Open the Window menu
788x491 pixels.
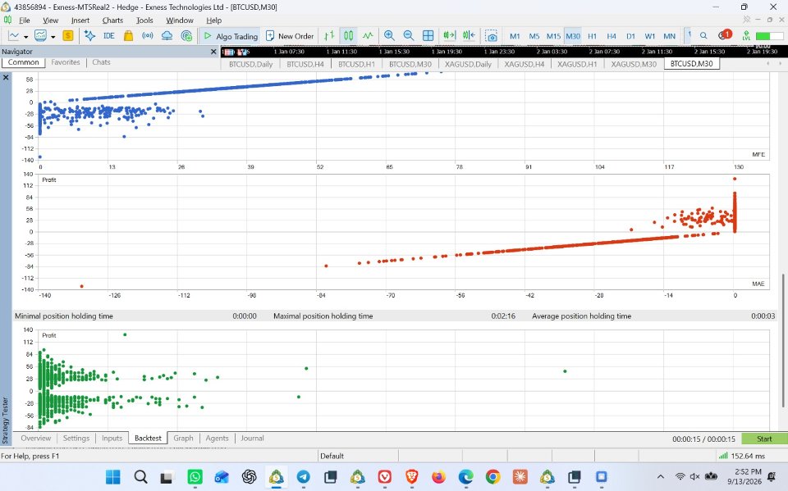pyautogui.click(x=180, y=20)
